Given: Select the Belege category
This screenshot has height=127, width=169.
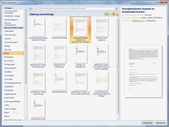Looking at the screenshot, I should click(x=7, y=46).
